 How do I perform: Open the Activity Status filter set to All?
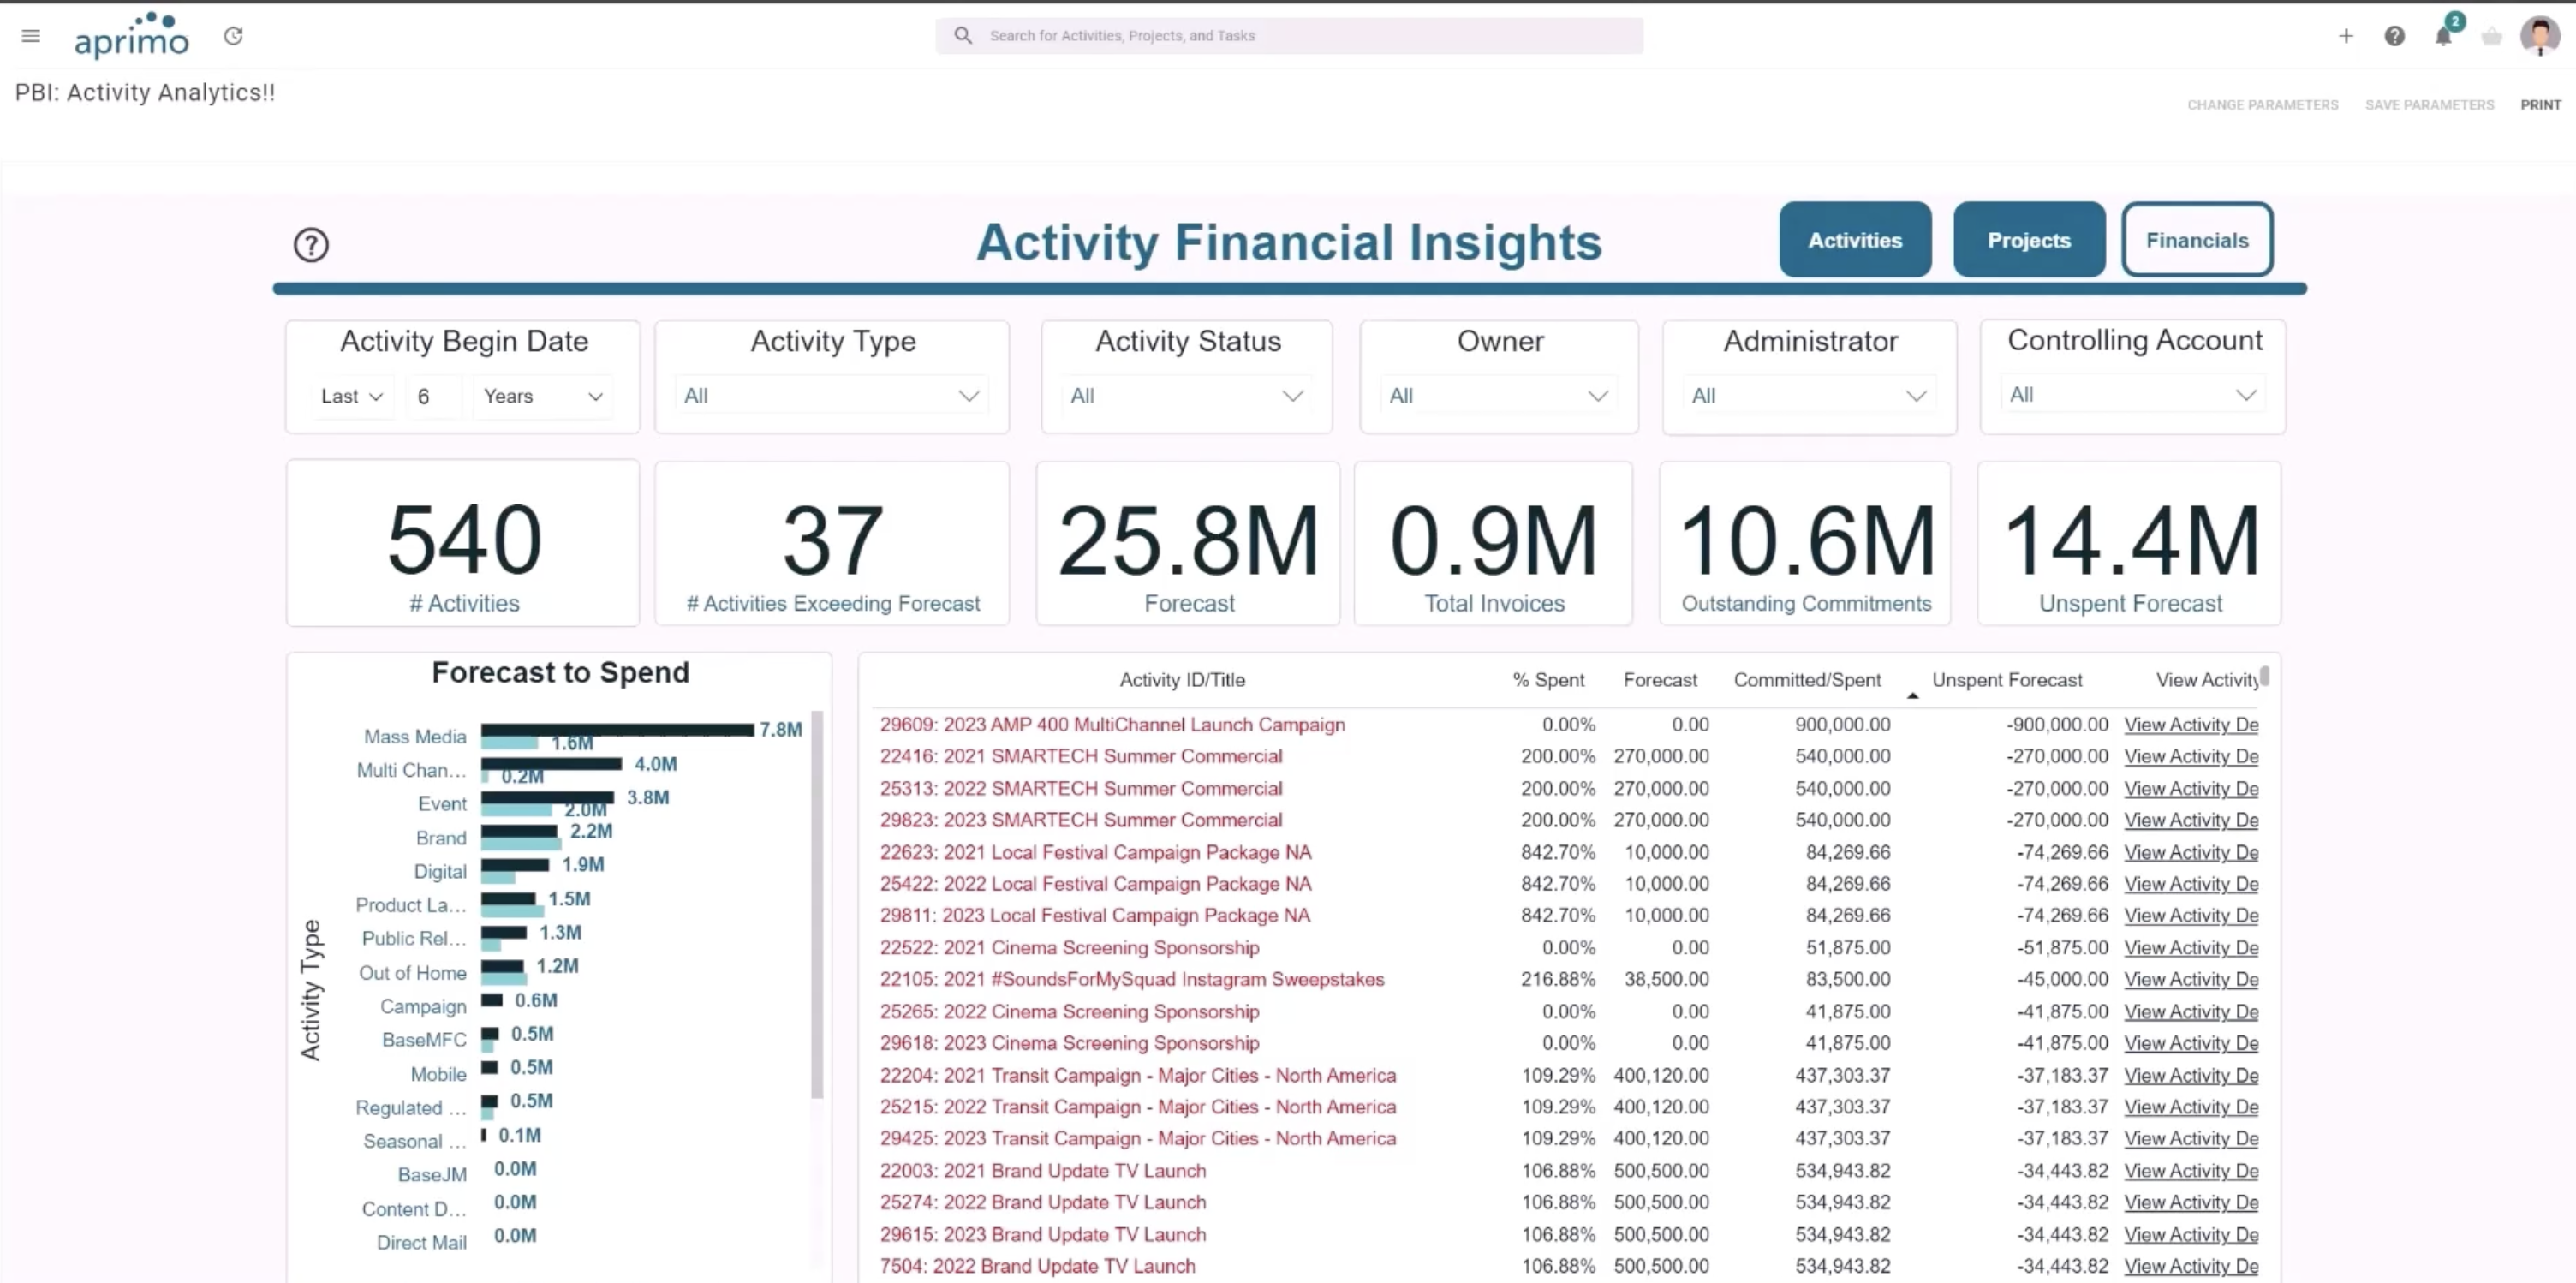[x=1186, y=394]
